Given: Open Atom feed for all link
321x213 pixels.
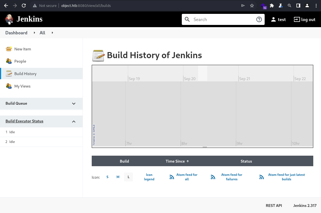Looking at the screenshot, I should (x=187, y=177).
